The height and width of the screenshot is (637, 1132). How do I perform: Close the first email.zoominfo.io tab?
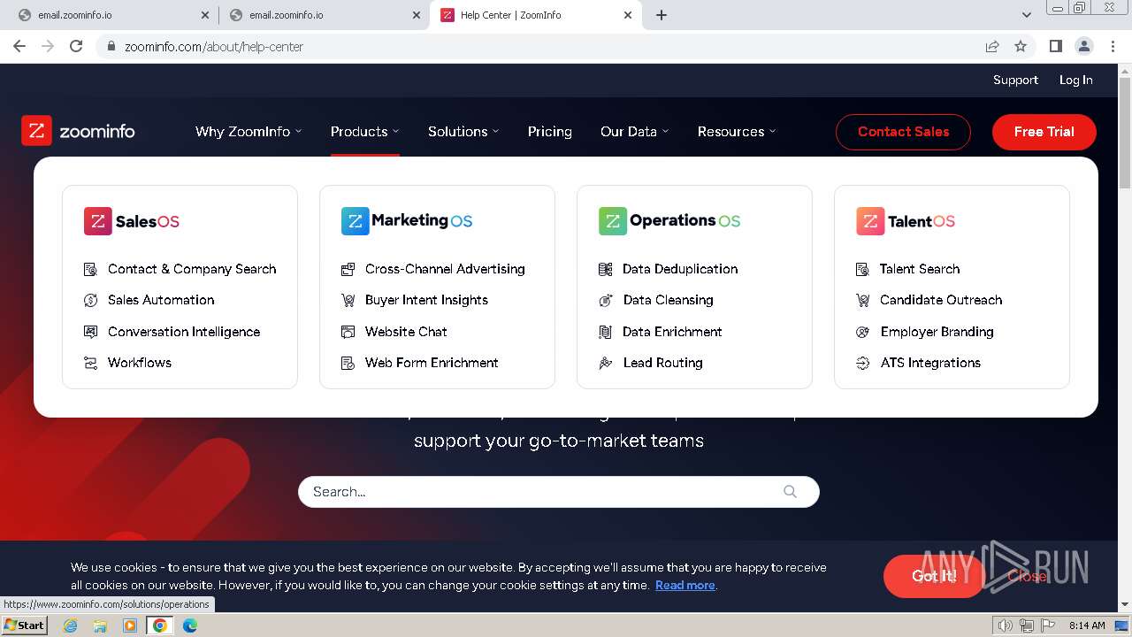[204, 15]
